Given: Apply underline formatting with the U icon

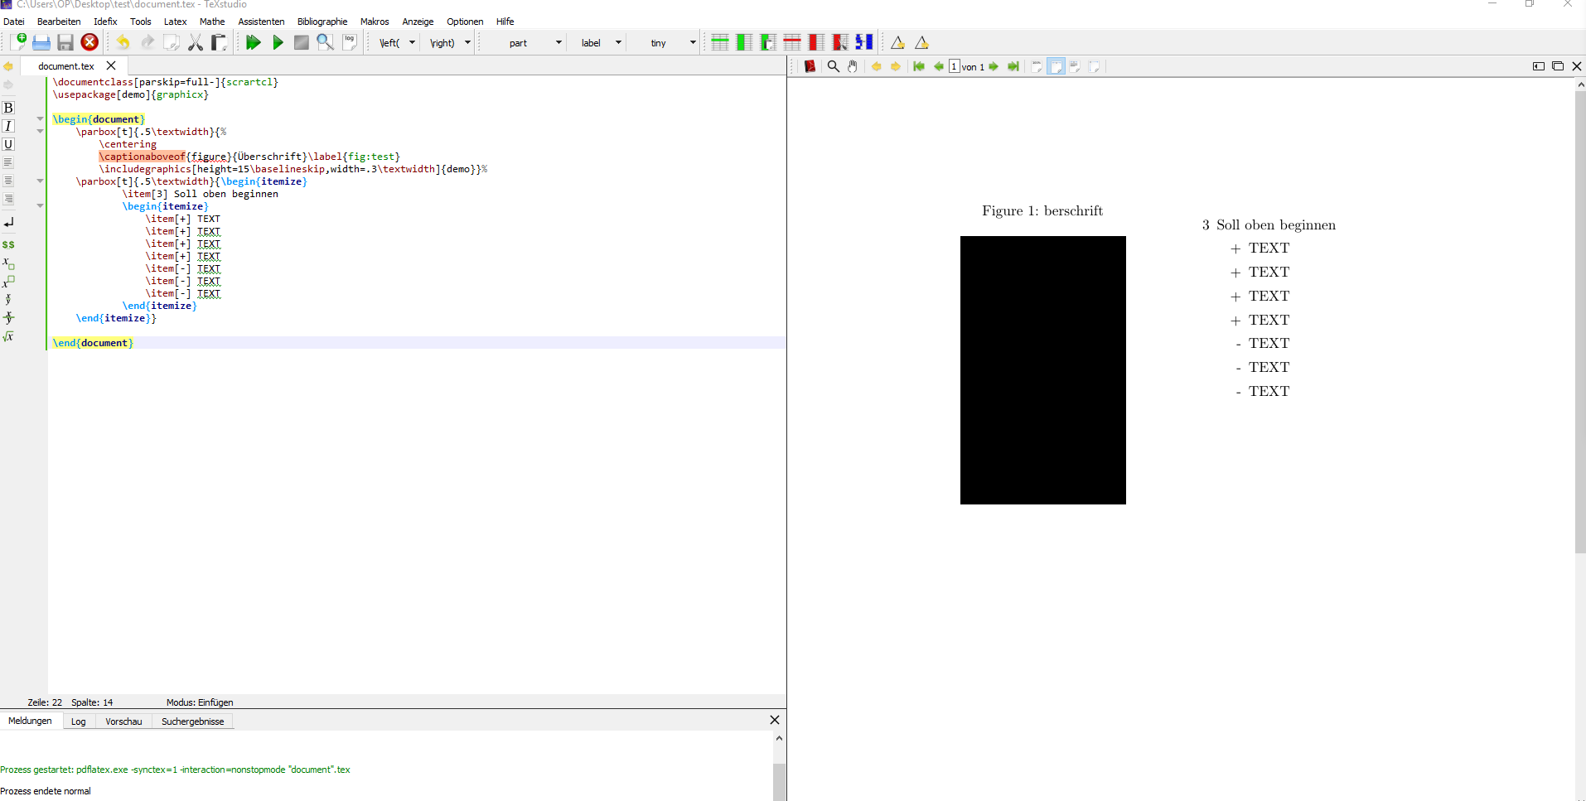Looking at the screenshot, I should [x=8, y=144].
